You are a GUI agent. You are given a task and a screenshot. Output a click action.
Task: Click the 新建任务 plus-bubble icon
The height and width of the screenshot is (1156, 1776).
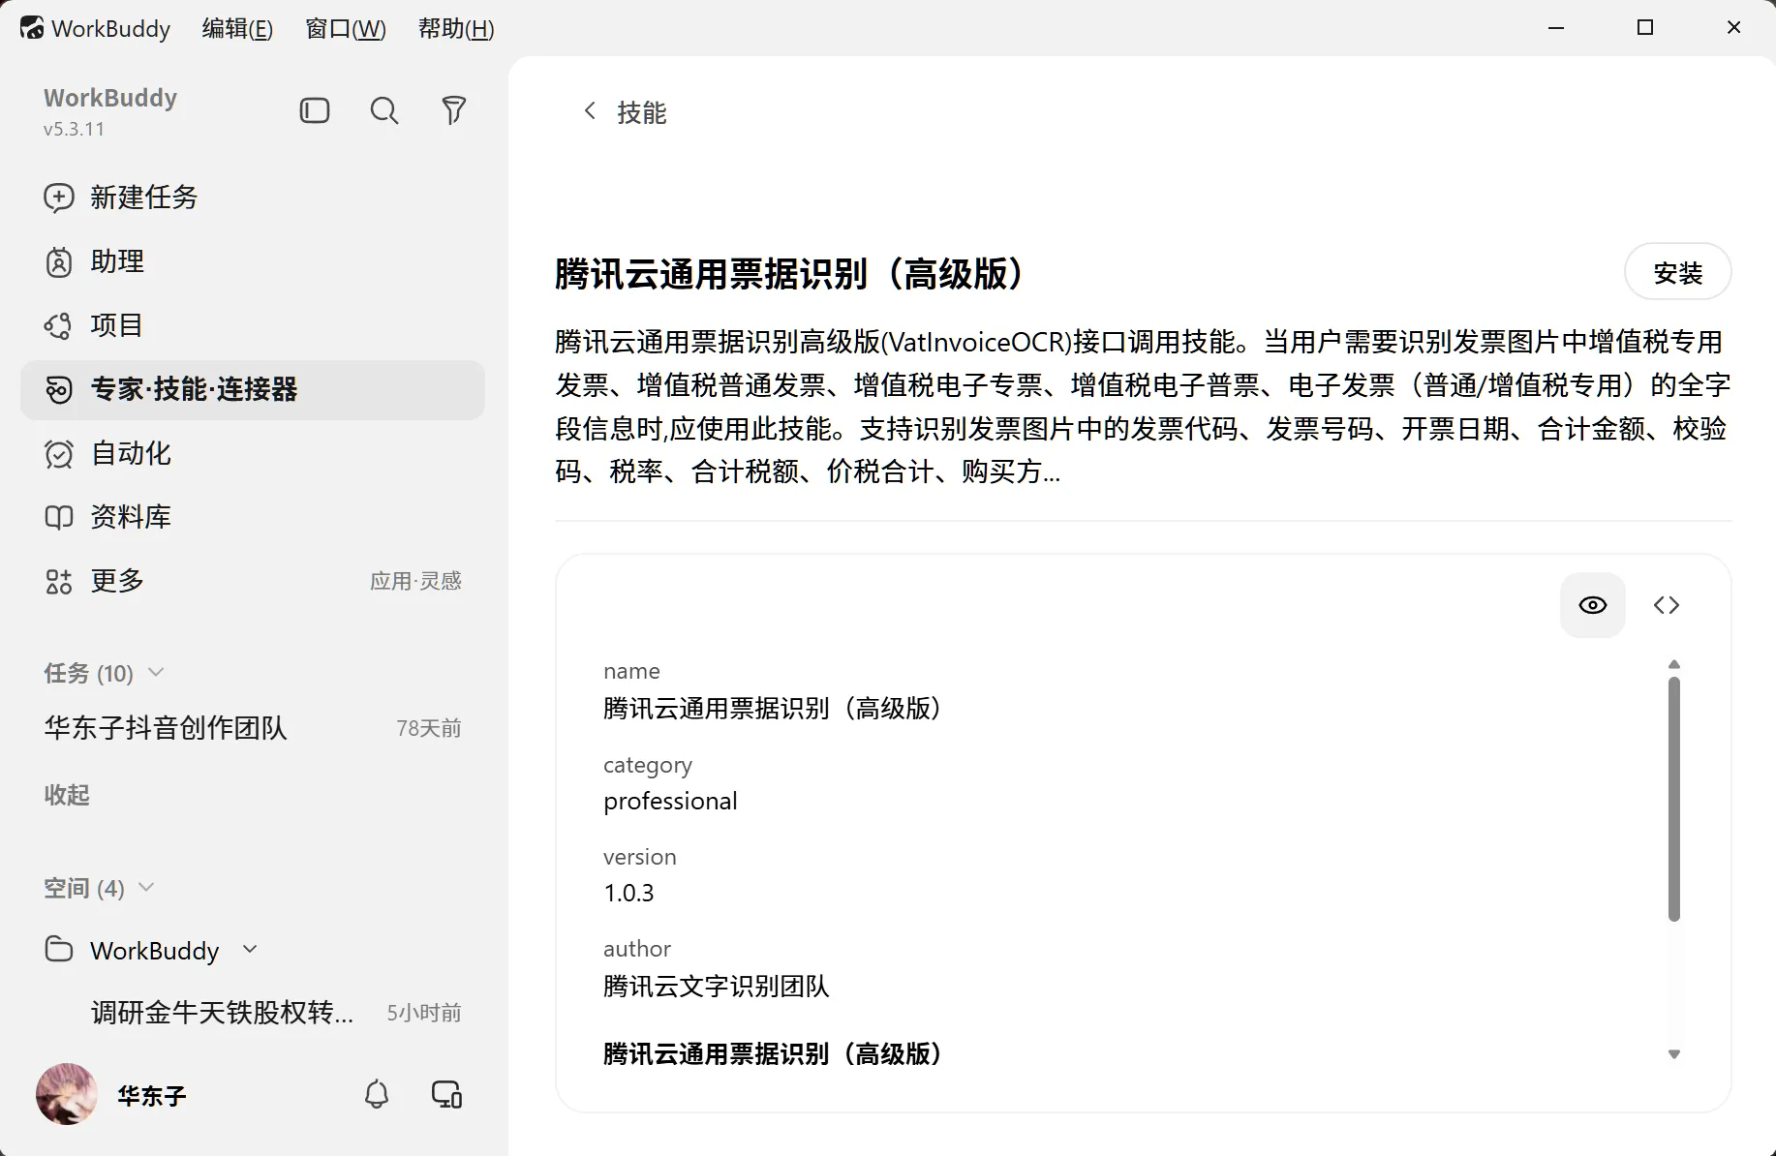[59, 198]
